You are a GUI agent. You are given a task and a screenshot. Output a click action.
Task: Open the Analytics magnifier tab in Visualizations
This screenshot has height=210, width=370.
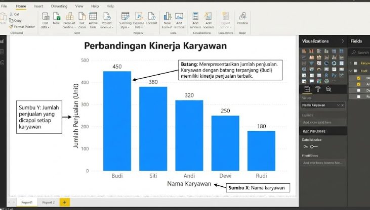tap(328, 89)
